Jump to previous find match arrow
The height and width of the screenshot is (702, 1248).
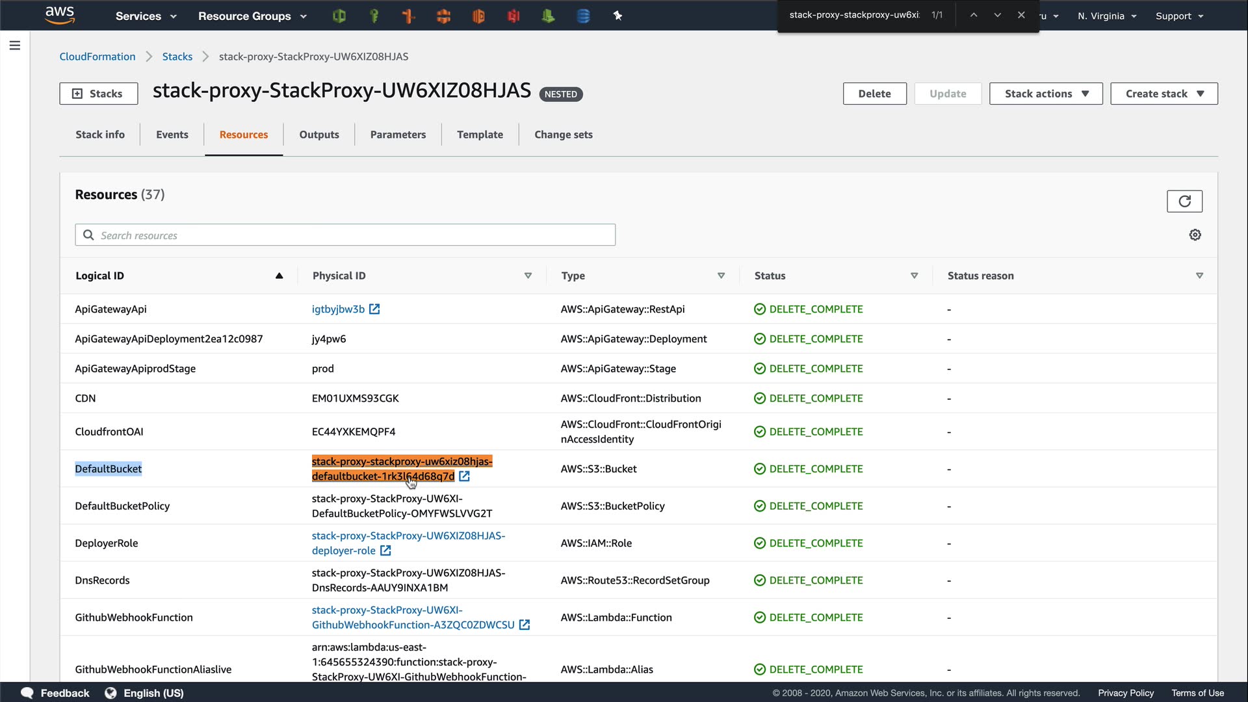pyautogui.click(x=973, y=15)
